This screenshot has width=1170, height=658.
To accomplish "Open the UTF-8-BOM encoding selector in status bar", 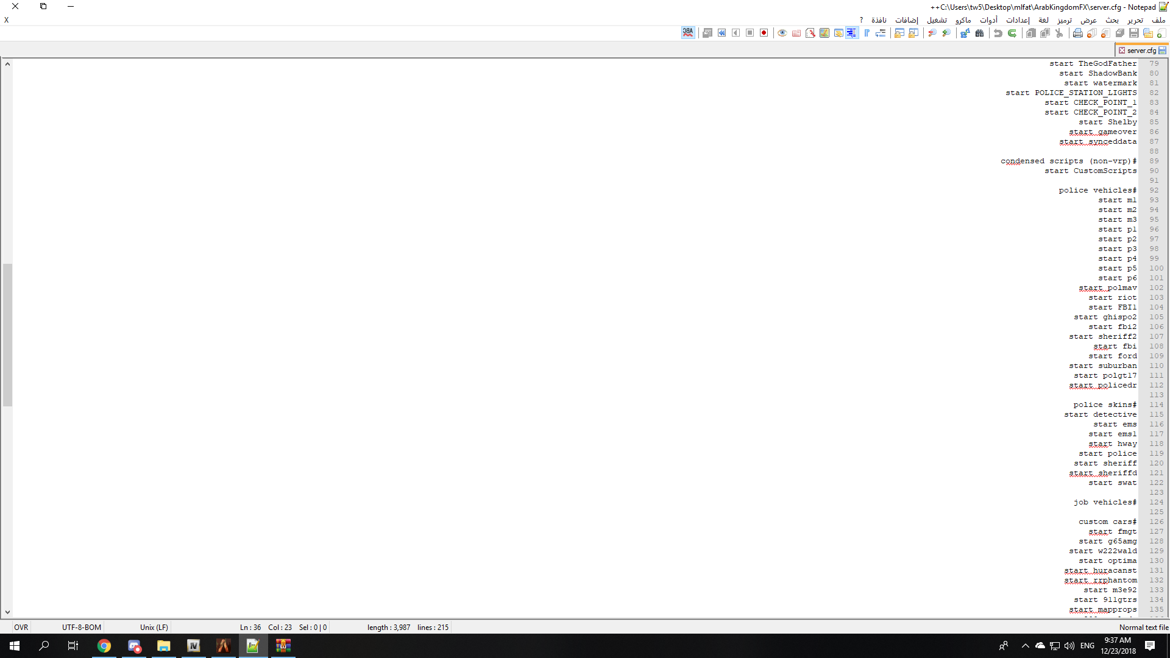I will click(x=82, y=627).
